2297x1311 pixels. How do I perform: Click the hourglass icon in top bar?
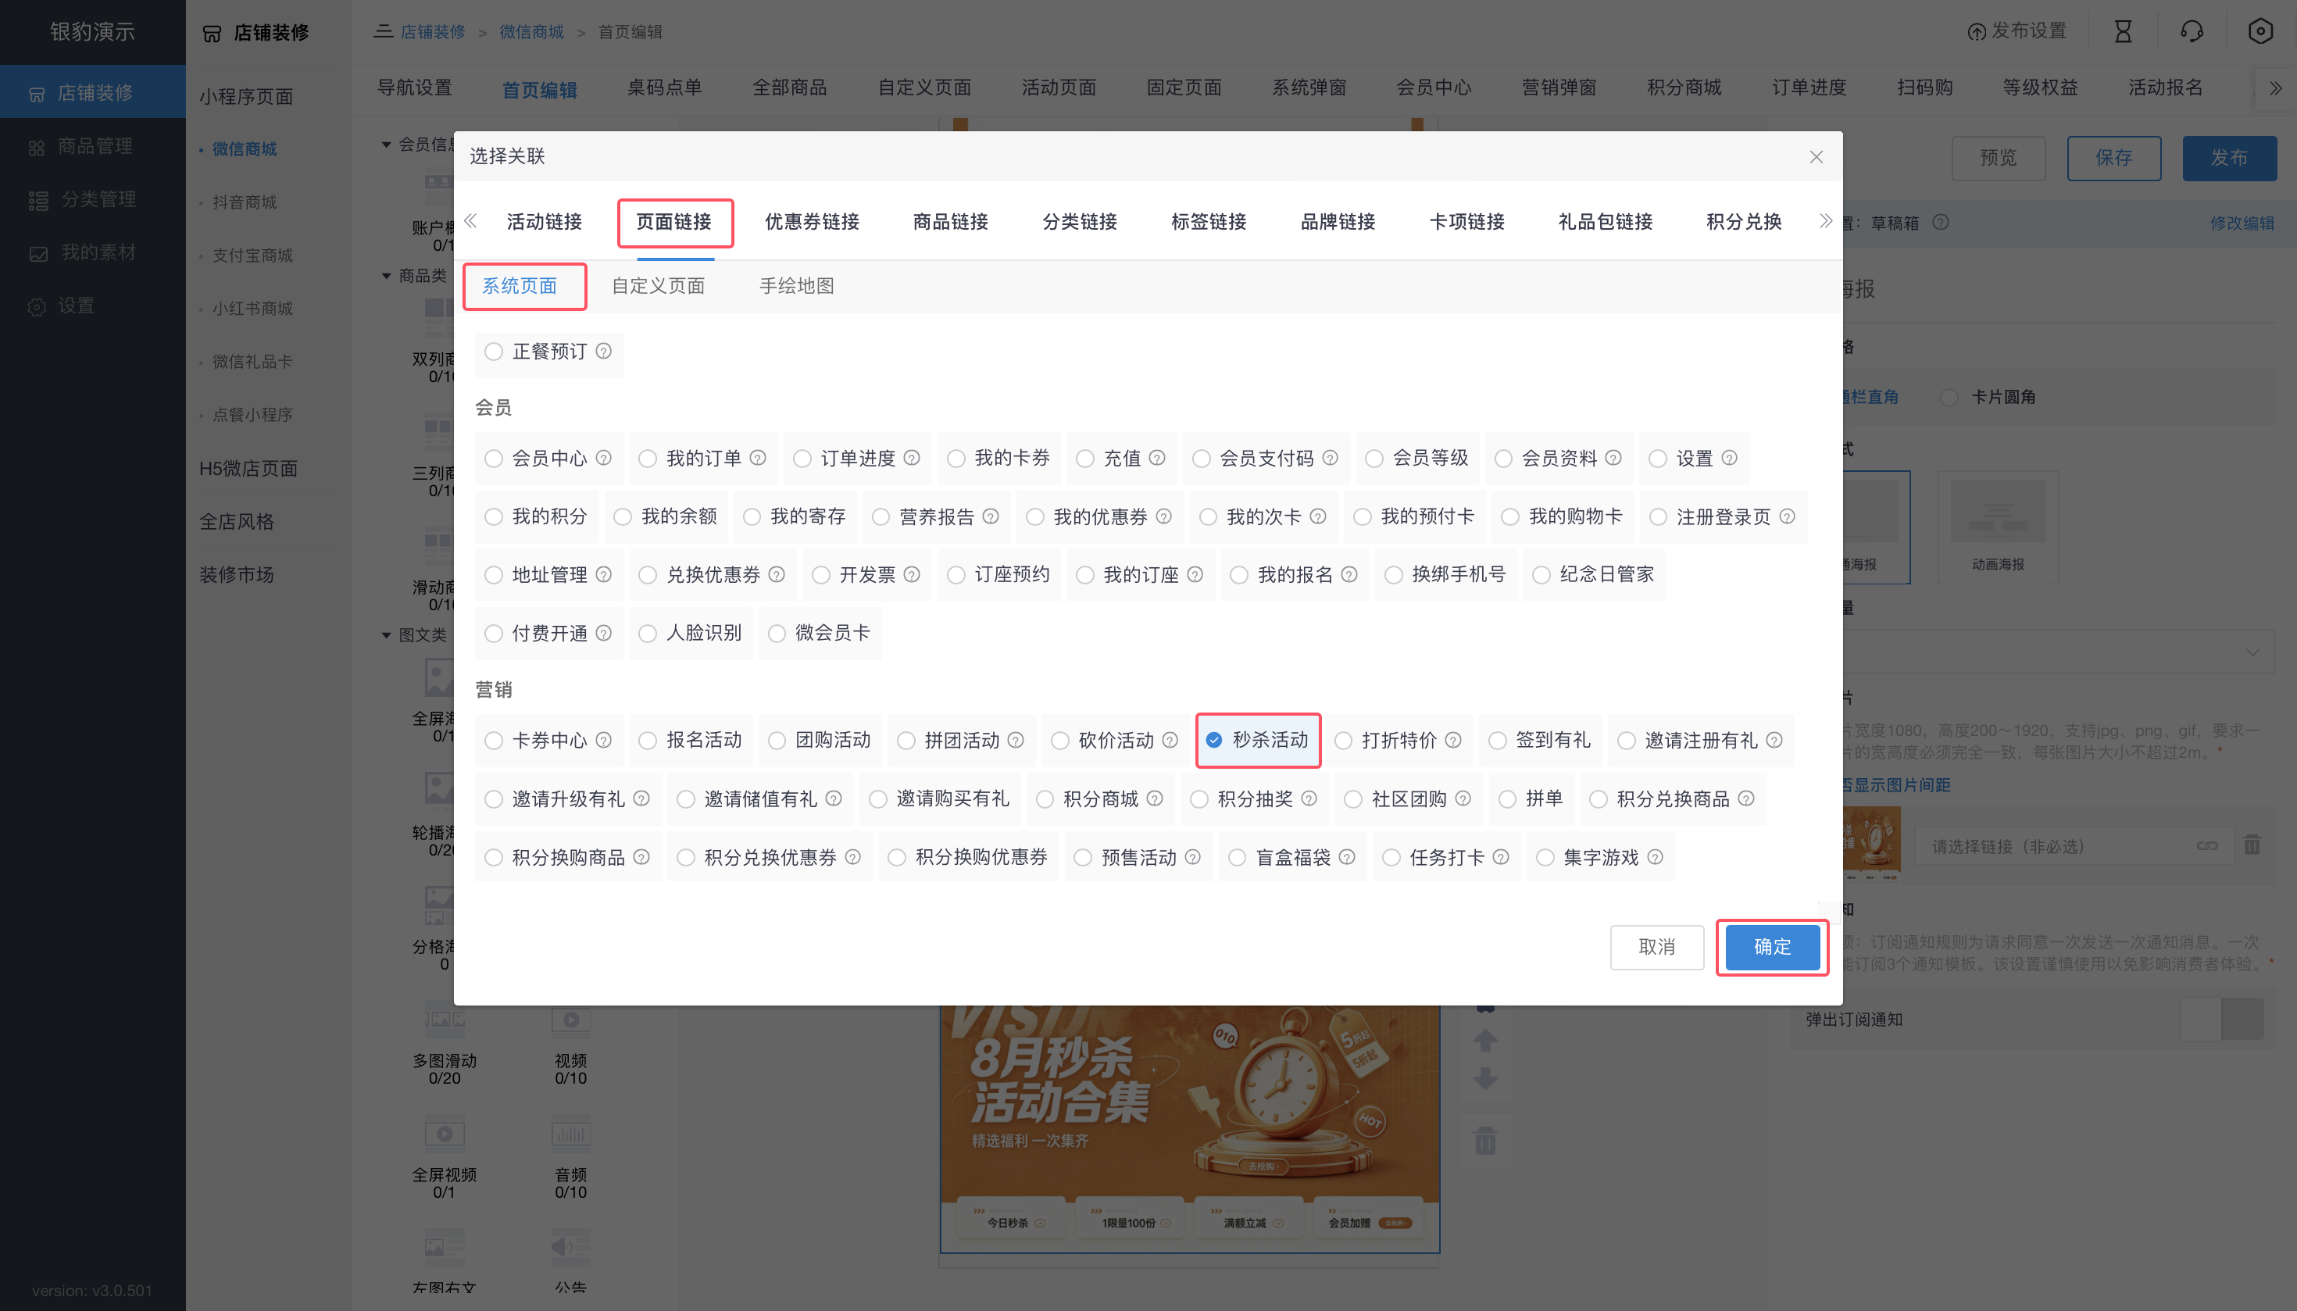pos(2122,32)
